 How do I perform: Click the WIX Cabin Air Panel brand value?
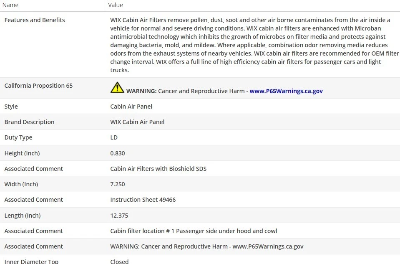tap(137, 122)
